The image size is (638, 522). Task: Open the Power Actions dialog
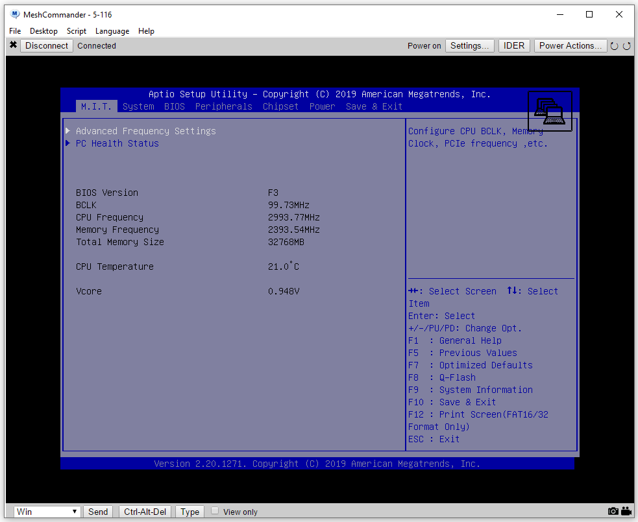click(x=571, y=46)
